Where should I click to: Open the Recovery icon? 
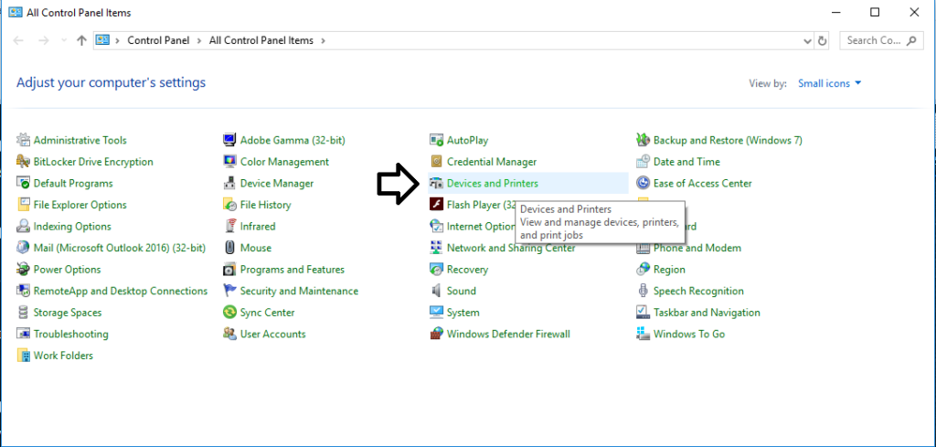point(436,269)
